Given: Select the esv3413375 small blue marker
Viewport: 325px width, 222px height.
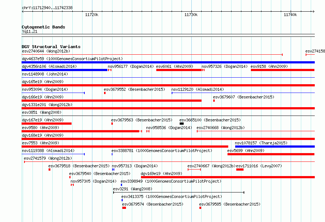Looking at the screenshot, I should pos(122,200).
